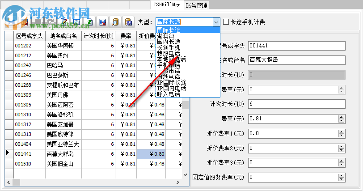Select the cell 美国洛杉矶
The height and width of the screenshot is (191, 363).
pos(63,115)
